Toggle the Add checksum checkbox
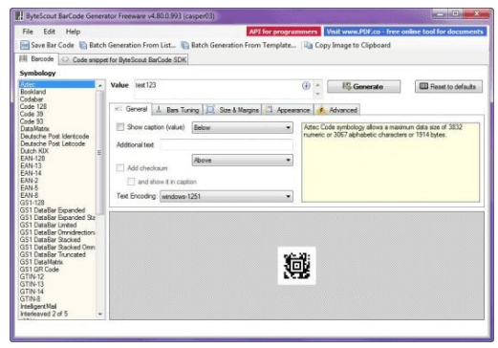This screenshot has width=498, height=348. coord(119,167)
